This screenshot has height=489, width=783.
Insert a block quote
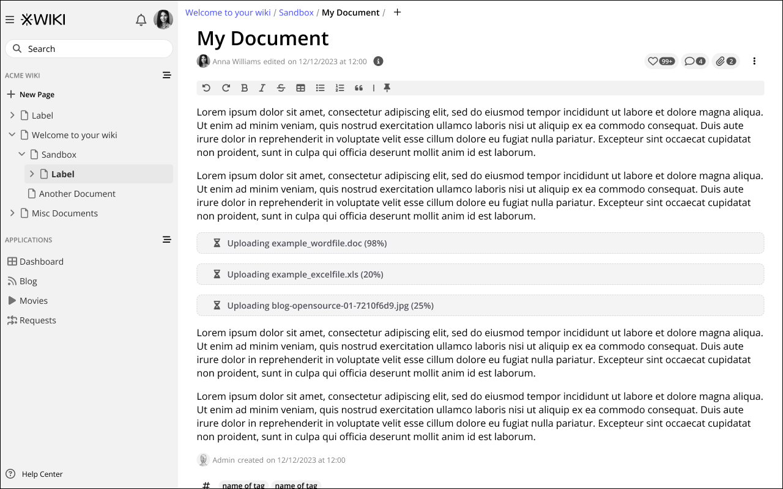pyautogui.click(x=358, y=88)
